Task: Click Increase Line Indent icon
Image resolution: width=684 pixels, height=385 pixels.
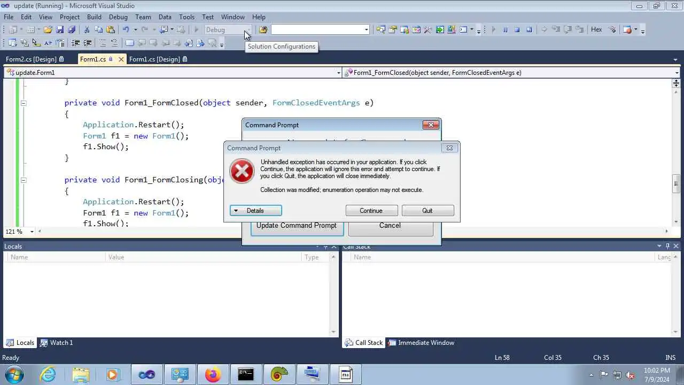Action: coord(87,43)
